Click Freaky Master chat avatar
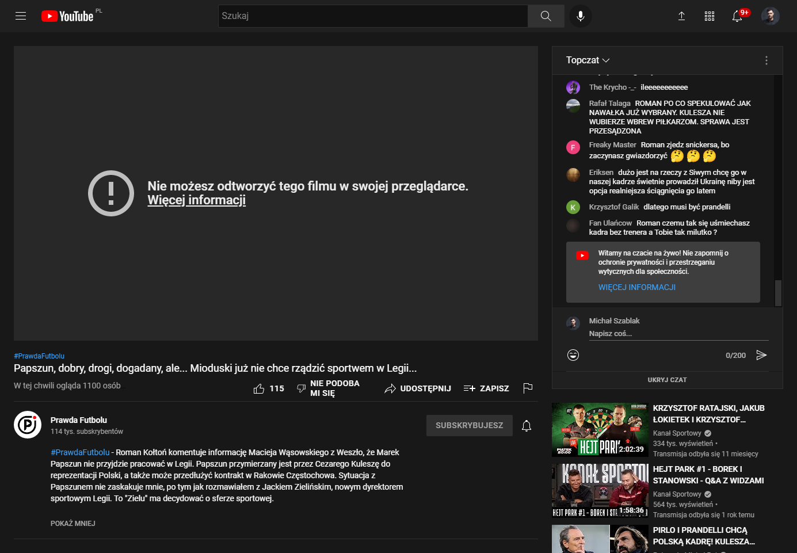 tap(573, 147)
